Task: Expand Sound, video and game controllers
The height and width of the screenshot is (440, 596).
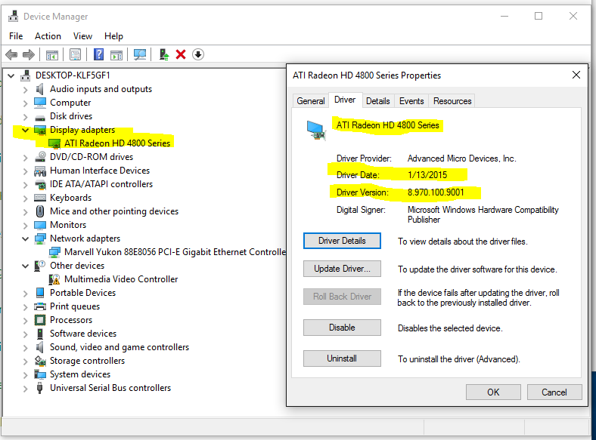Action: pos(26,347)
